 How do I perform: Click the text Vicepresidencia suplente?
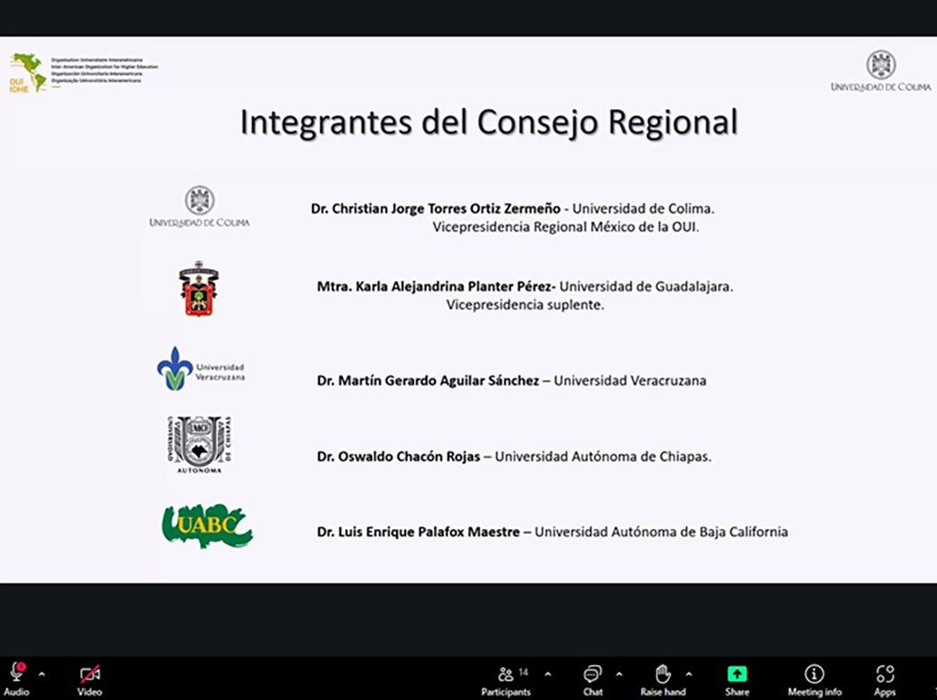tap(525, 305)
